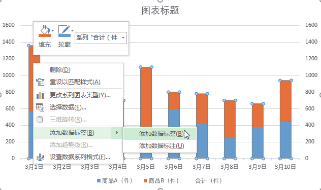Click the top-center chart resize handle
Image resolution: width=321 pixels, height=190 pixels.
[160, 1]
